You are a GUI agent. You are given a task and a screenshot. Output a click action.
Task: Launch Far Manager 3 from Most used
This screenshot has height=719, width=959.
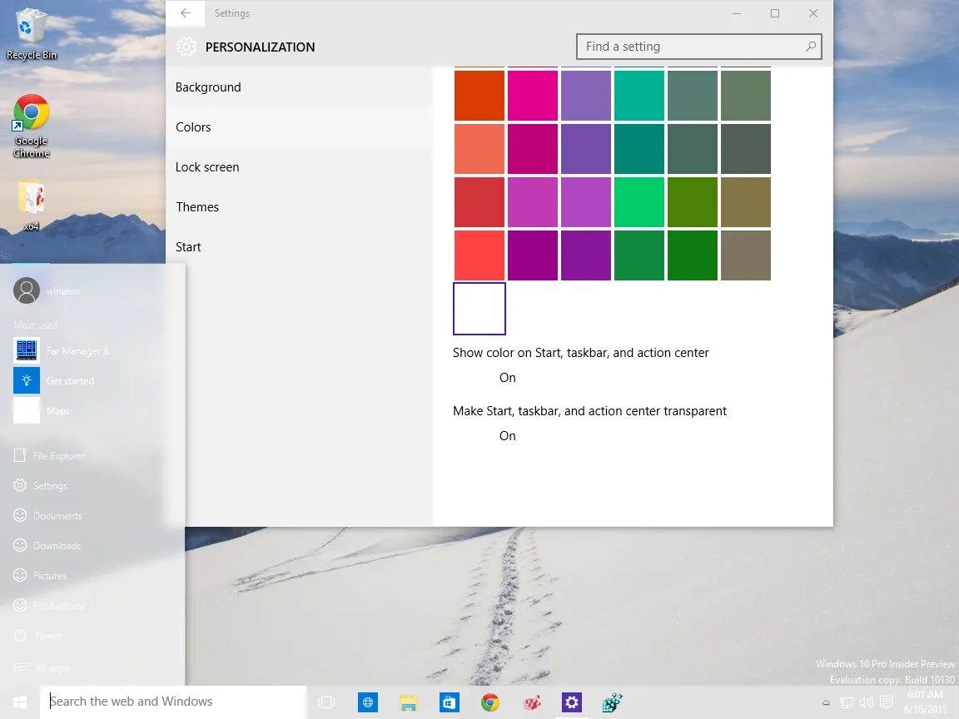[x=61, y=351]
